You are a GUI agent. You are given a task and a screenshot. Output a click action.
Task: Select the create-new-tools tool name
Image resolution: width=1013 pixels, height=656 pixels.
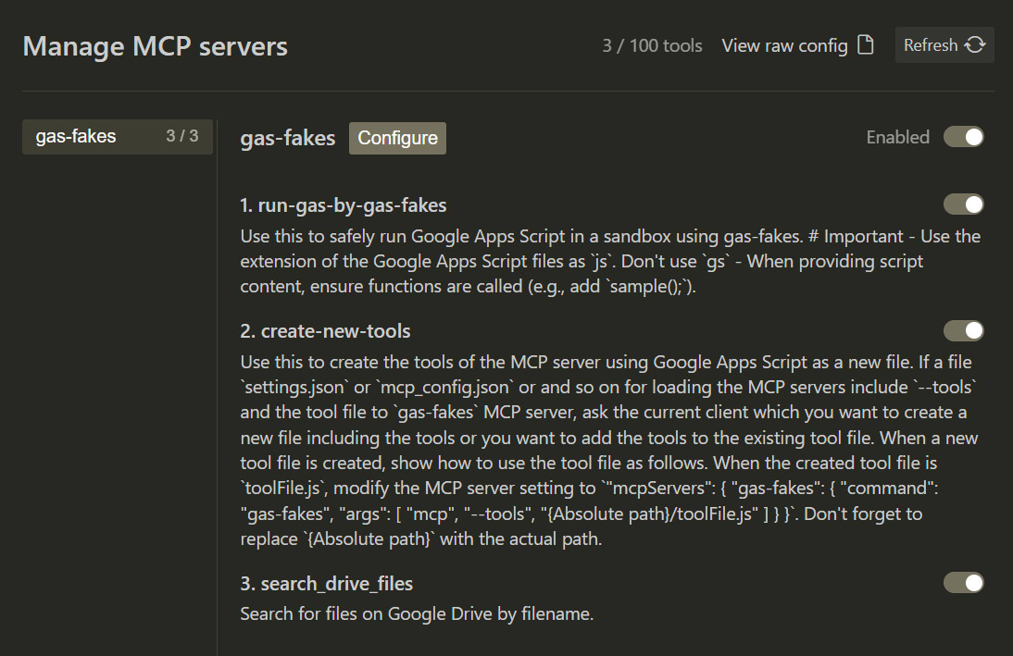tap(325, 330)
